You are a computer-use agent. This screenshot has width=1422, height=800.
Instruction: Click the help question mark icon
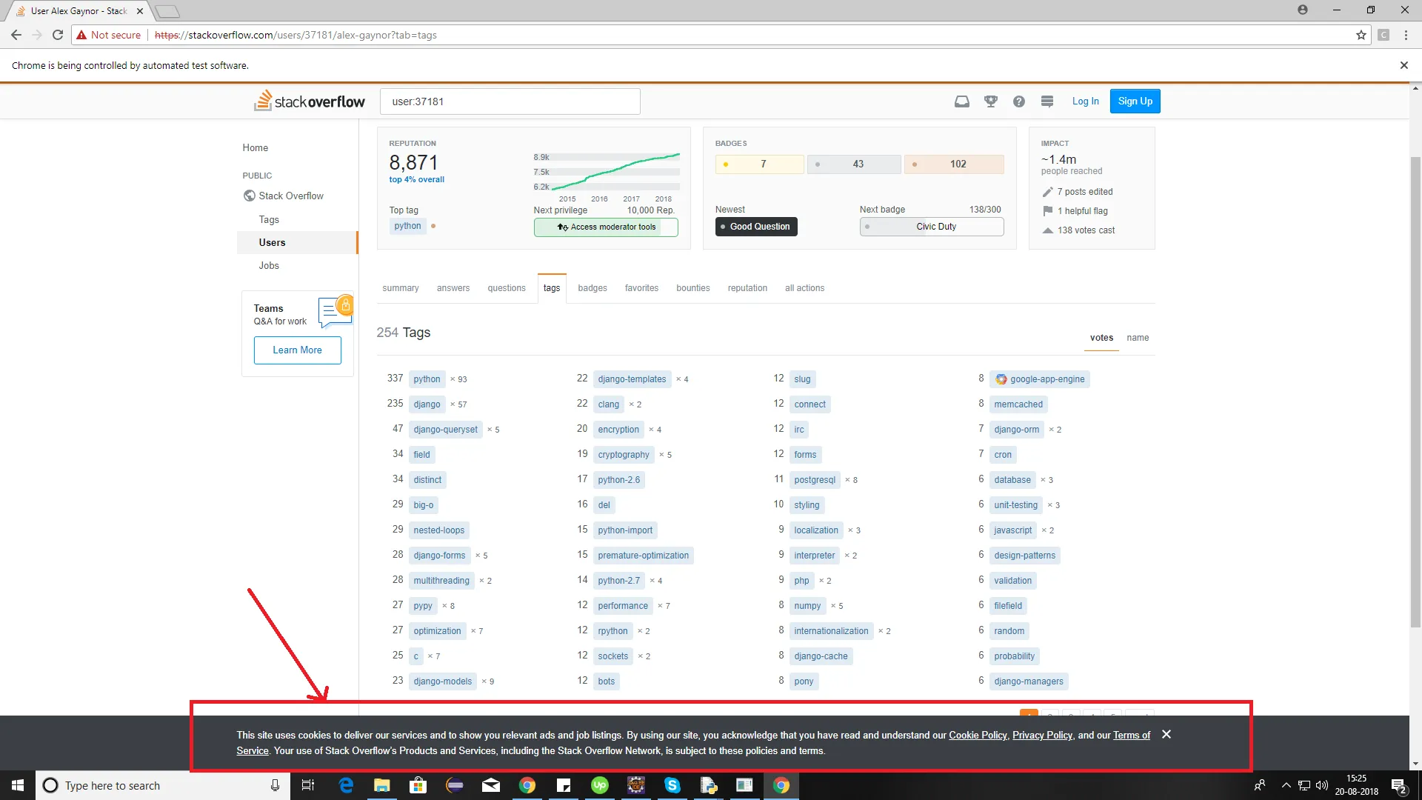(x=1019, y=101)
